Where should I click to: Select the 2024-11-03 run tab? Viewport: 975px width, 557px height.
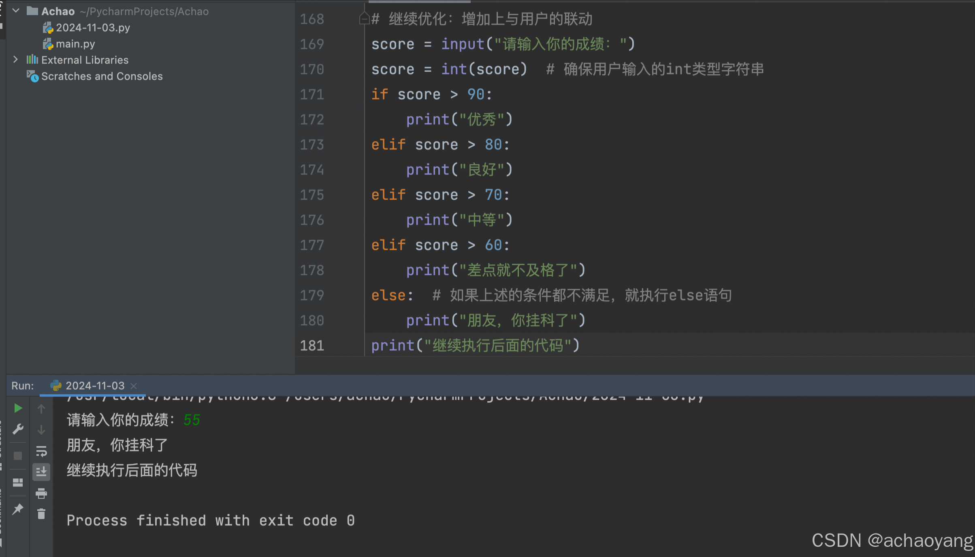95,386
